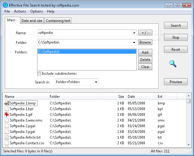Image resolution: width=194 pixels, height=156 pixels.
Task: Click the Browse button
Action: [x=145, y=42]
